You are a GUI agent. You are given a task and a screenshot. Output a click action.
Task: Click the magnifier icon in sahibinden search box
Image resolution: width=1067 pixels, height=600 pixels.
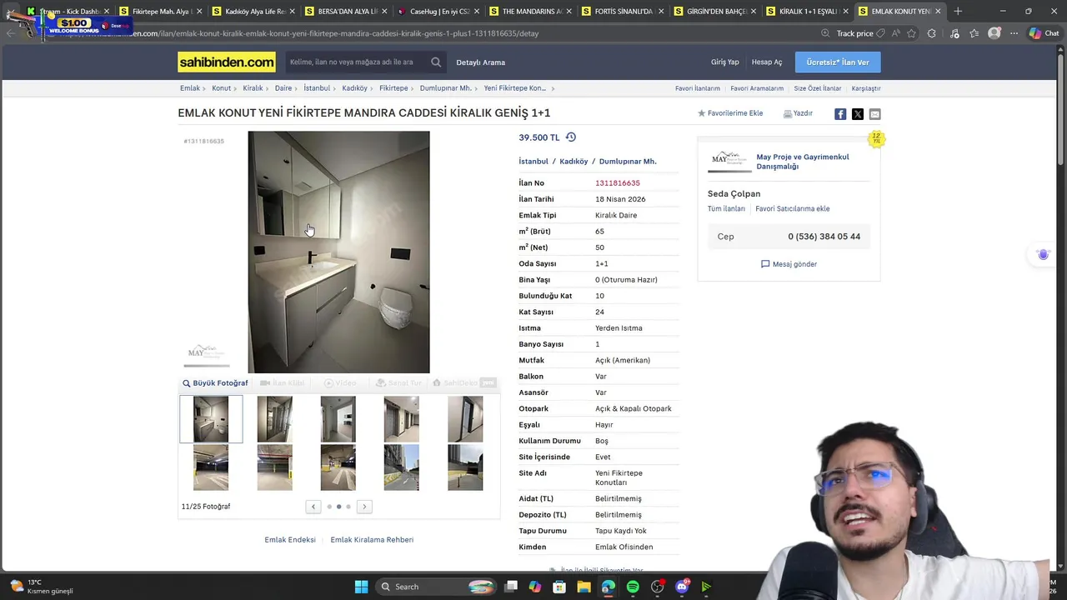[x=436, y=62]
